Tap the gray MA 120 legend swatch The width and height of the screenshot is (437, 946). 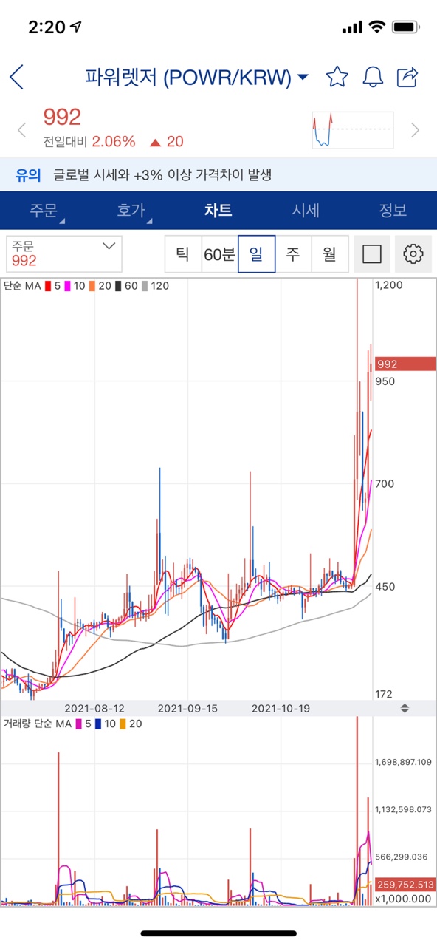145,285
